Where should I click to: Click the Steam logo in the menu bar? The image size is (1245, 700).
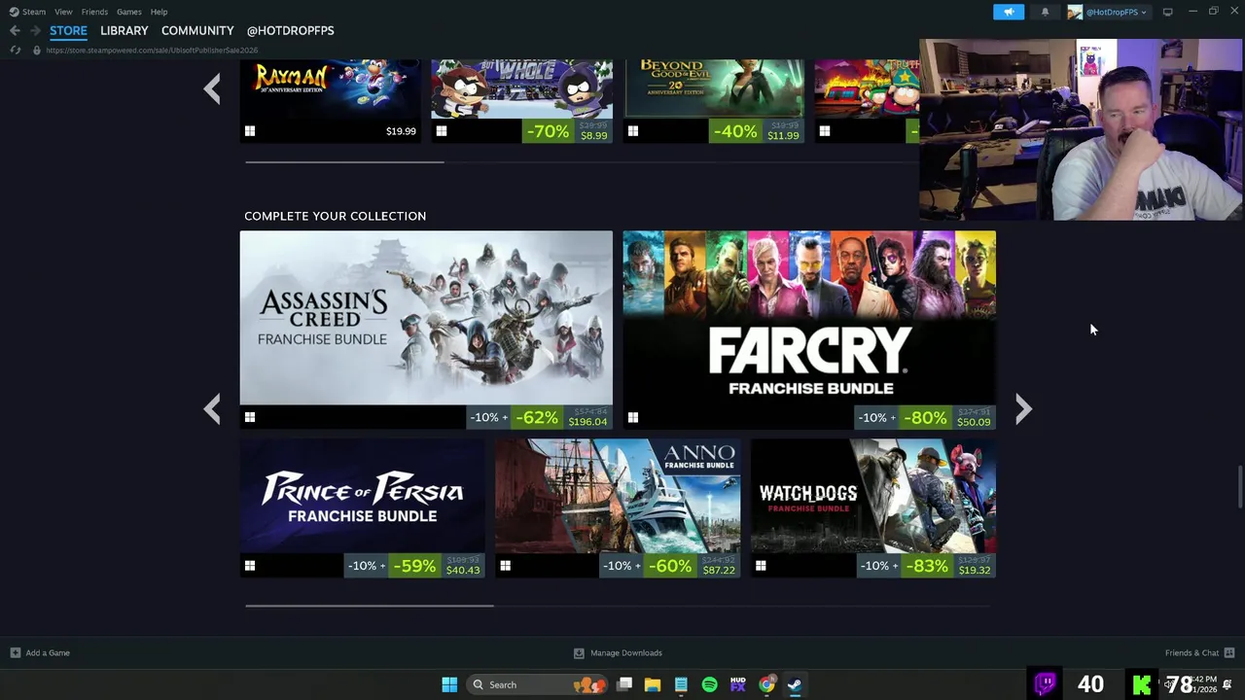tap(14, 12)
